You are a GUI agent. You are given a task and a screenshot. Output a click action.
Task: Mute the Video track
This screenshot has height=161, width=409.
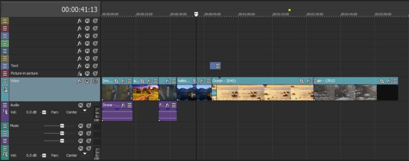tap(87, 81)
